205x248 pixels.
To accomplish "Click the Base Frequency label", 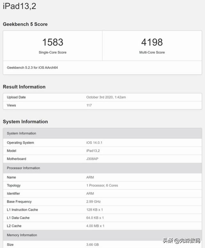I will [19, 202].
